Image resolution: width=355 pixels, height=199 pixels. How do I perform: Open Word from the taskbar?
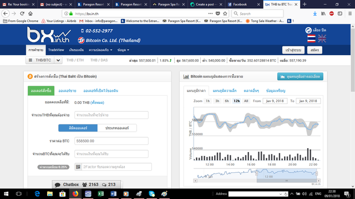(x=113, y=194)
